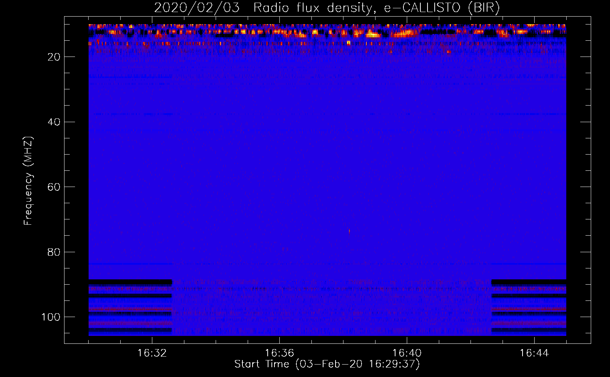Click the 16:44 time tick label
Screen dimensions: 610x377
[x=534, y=353]
